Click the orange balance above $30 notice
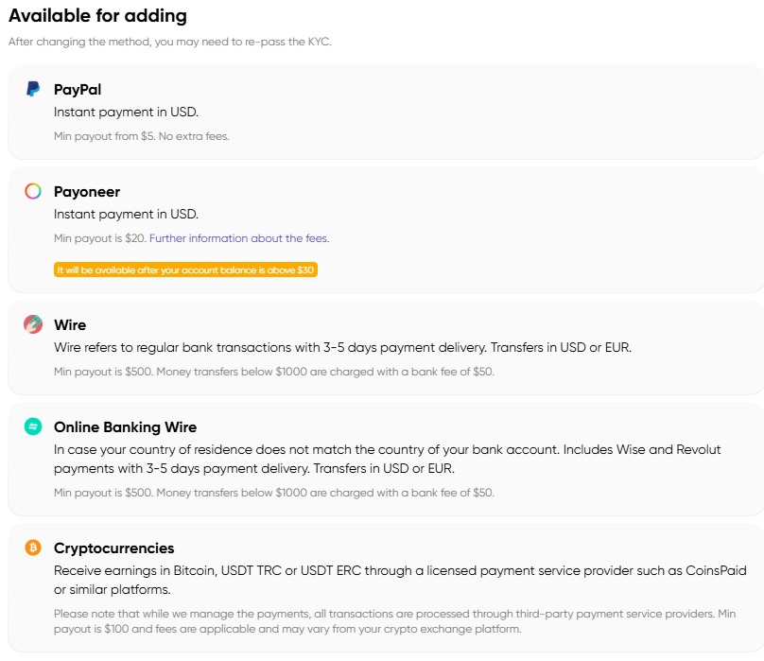Image resolution: width=764 pixels, height=661 pixels. click(185, 270)
